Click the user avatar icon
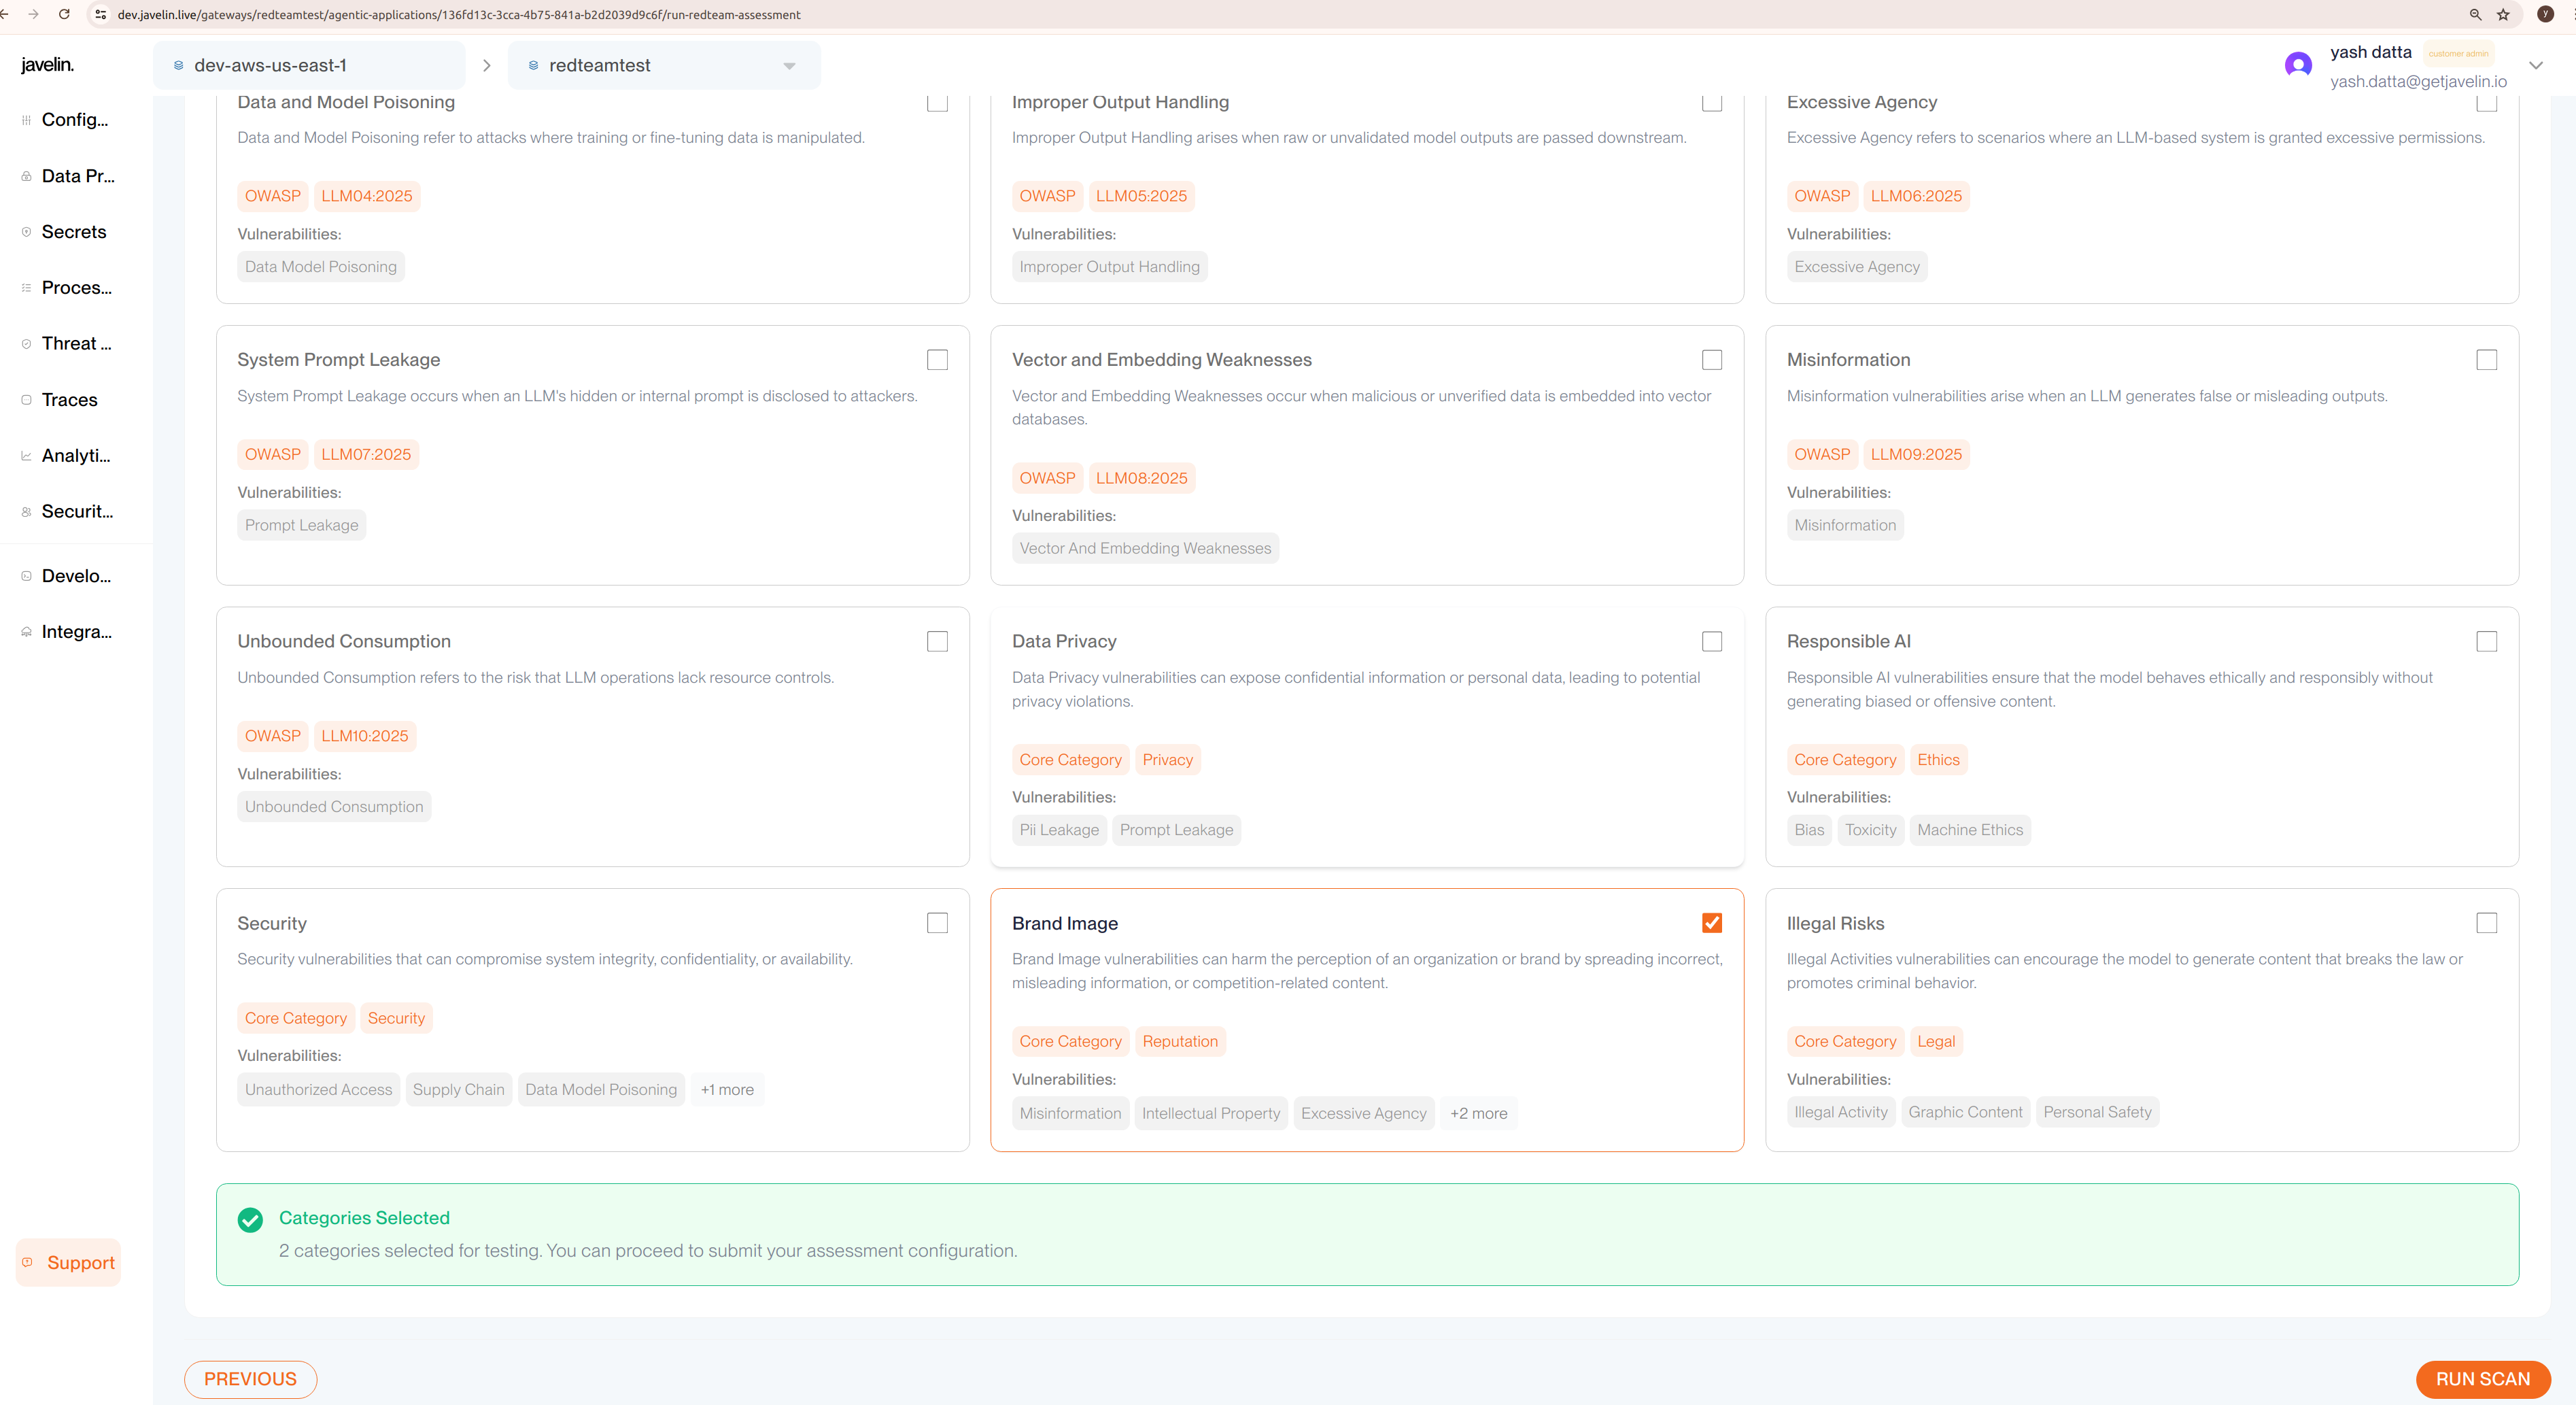 [2298, 65]
